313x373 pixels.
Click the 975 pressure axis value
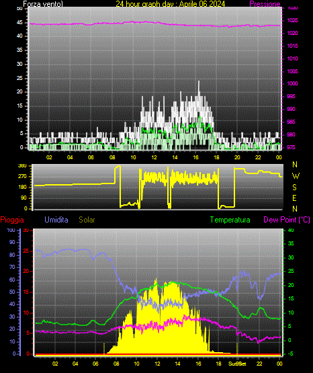pyautogui.click(x=291, y=147)
